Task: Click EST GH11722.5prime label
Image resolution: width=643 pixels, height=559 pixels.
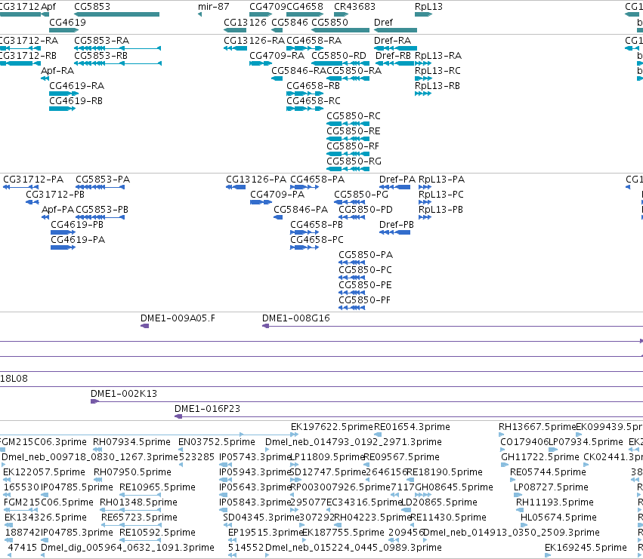Action: (540, 457)
